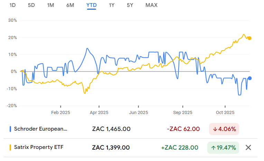Remove Satrix Property ETF comparison with X
Screen dimensions: 264x161
click(x=248, y=148)
